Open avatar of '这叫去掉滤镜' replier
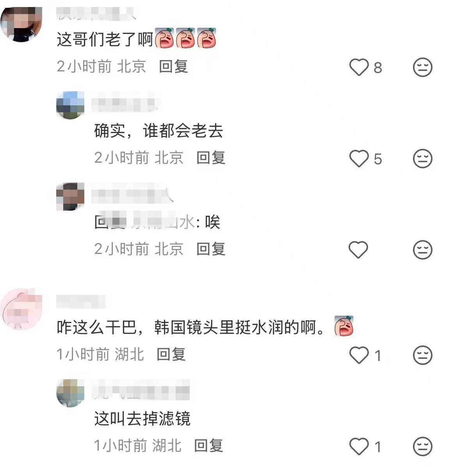The image size is (452, 467). point(70,393)
